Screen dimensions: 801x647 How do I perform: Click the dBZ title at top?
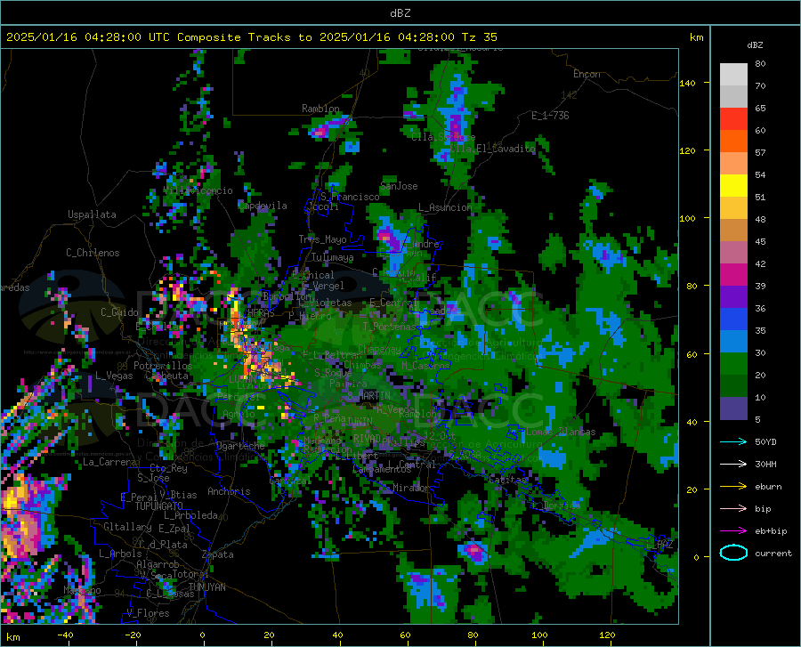[x=400, y=13]
